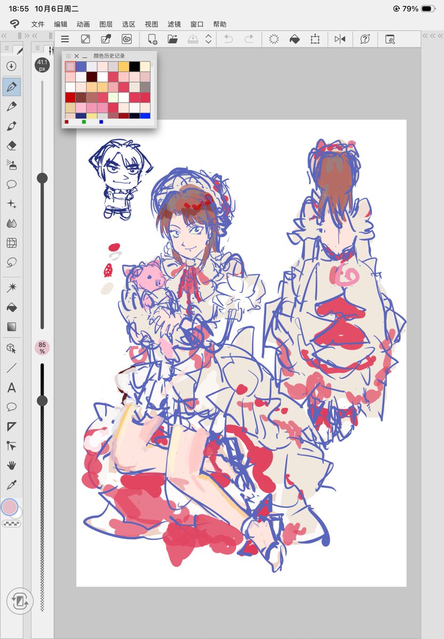Viewport: 444px width, 639px height.
Task: Click the circled down-arrow icon above the Pen tool
Action: [11, 66]
